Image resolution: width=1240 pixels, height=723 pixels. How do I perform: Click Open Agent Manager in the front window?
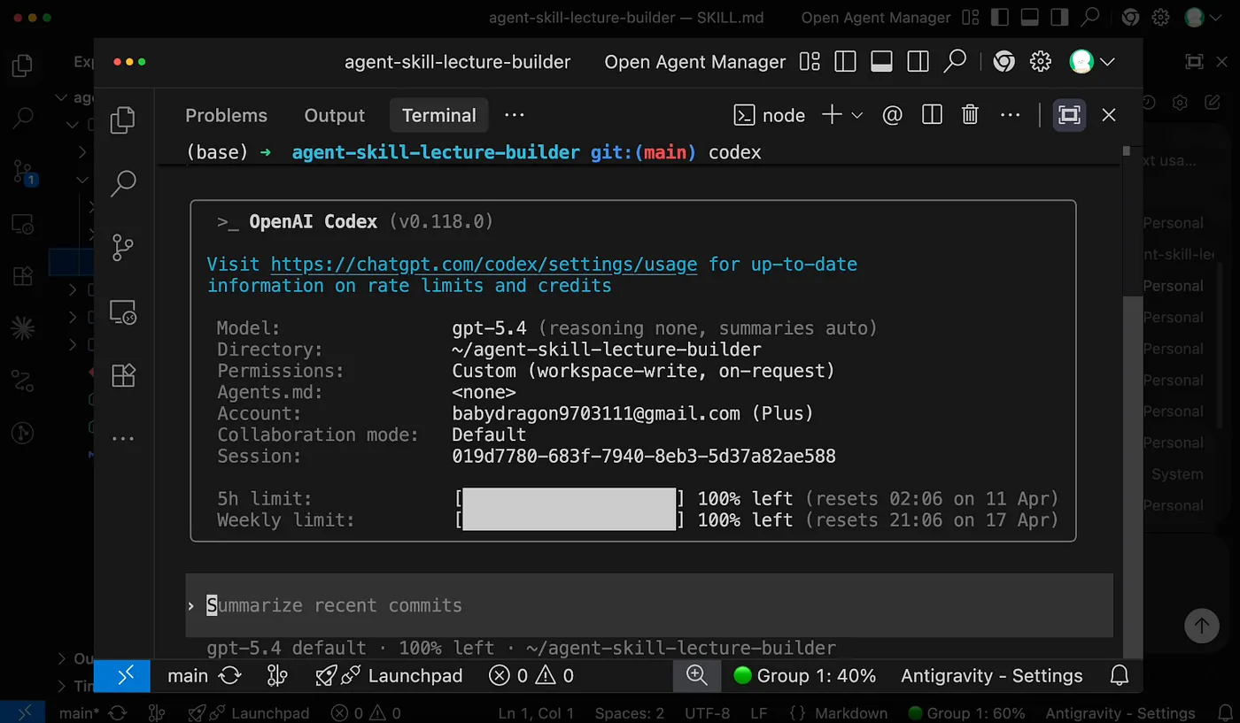695,62
